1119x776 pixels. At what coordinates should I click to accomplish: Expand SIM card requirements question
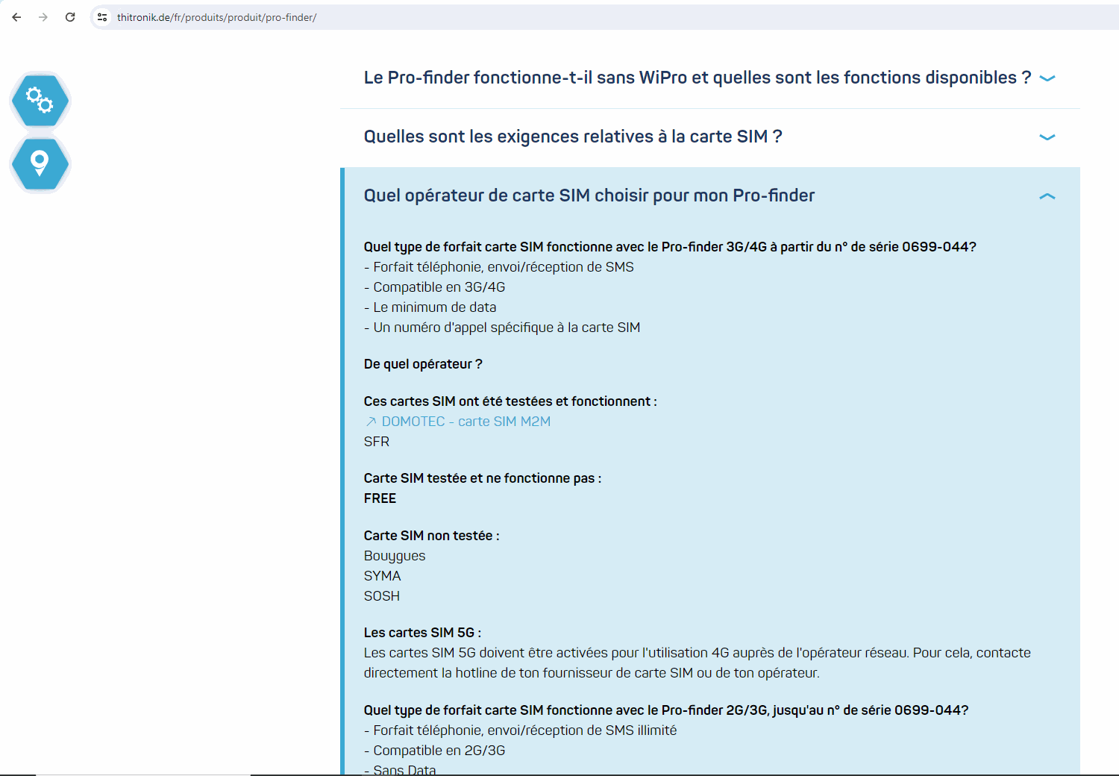tap(573, 137)
